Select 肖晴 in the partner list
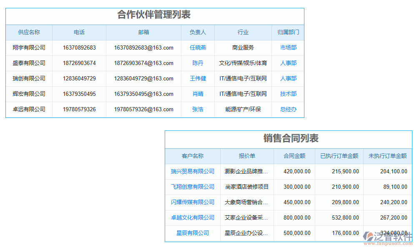This screenshot has height=250, width=417. pyautogui.click(x=197, y=94)
